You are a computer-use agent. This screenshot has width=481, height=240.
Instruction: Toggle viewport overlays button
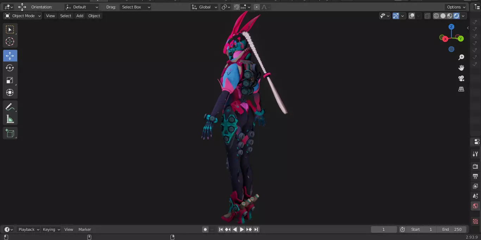click(x=412, y=16)
